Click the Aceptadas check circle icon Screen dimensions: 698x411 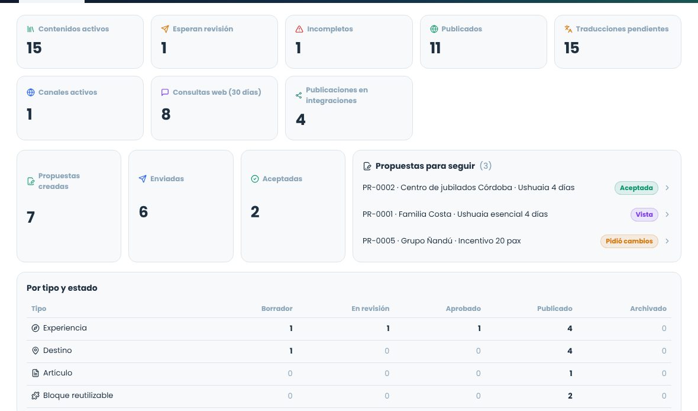point(254,179)
